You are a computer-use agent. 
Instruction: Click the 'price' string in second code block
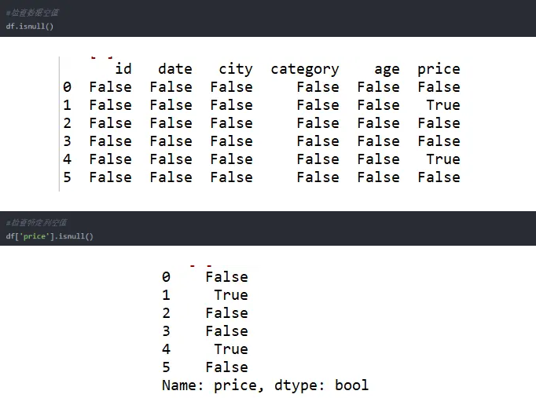pos(34,236)
